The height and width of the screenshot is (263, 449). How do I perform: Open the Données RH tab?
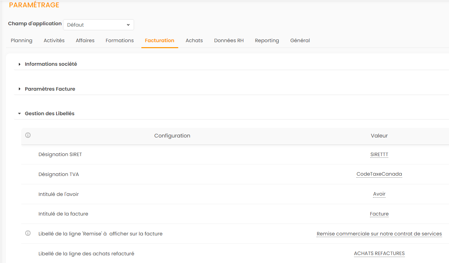pyautogui.click(x=229, y=41)
